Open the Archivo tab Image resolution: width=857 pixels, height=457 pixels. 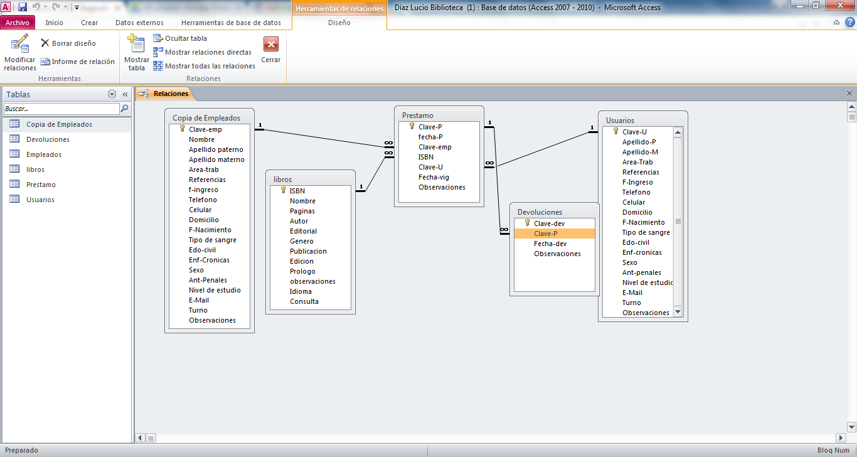(18, 23)
